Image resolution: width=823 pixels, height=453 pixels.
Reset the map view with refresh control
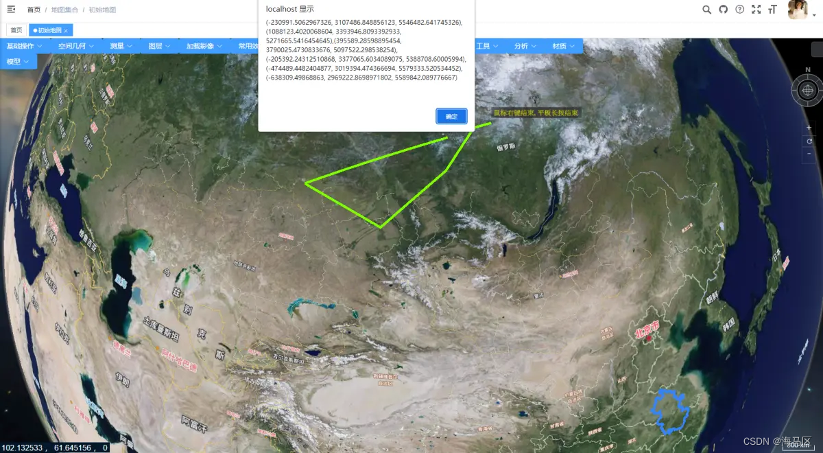809,141
